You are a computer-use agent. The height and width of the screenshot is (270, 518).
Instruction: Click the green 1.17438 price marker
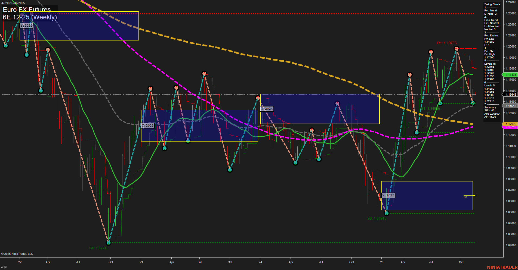pos(510,75)
